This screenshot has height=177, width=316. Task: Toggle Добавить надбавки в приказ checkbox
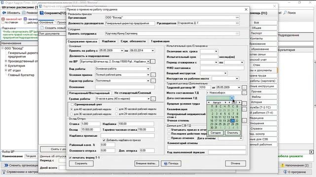click(x=104, y=140)
